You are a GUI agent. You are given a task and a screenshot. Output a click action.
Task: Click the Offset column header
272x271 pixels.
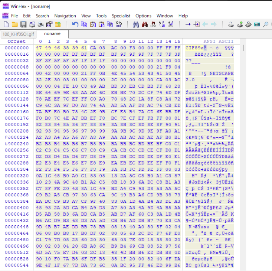point(17,41)
